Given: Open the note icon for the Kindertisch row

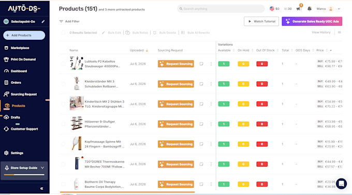Looking at the screenshot, I should [x=201, y=104].
